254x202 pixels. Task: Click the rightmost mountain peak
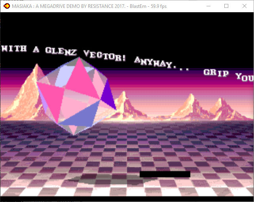tap(220, 100)
